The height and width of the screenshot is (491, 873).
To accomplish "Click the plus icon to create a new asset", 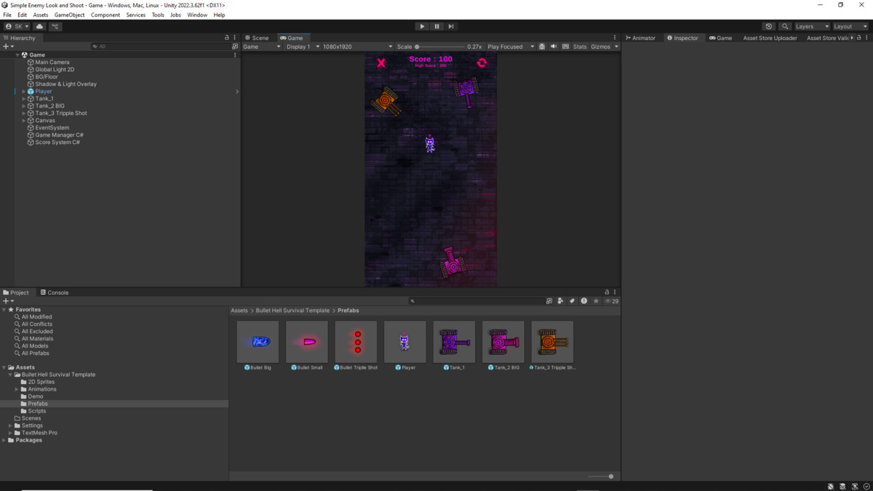I will 6,300.
